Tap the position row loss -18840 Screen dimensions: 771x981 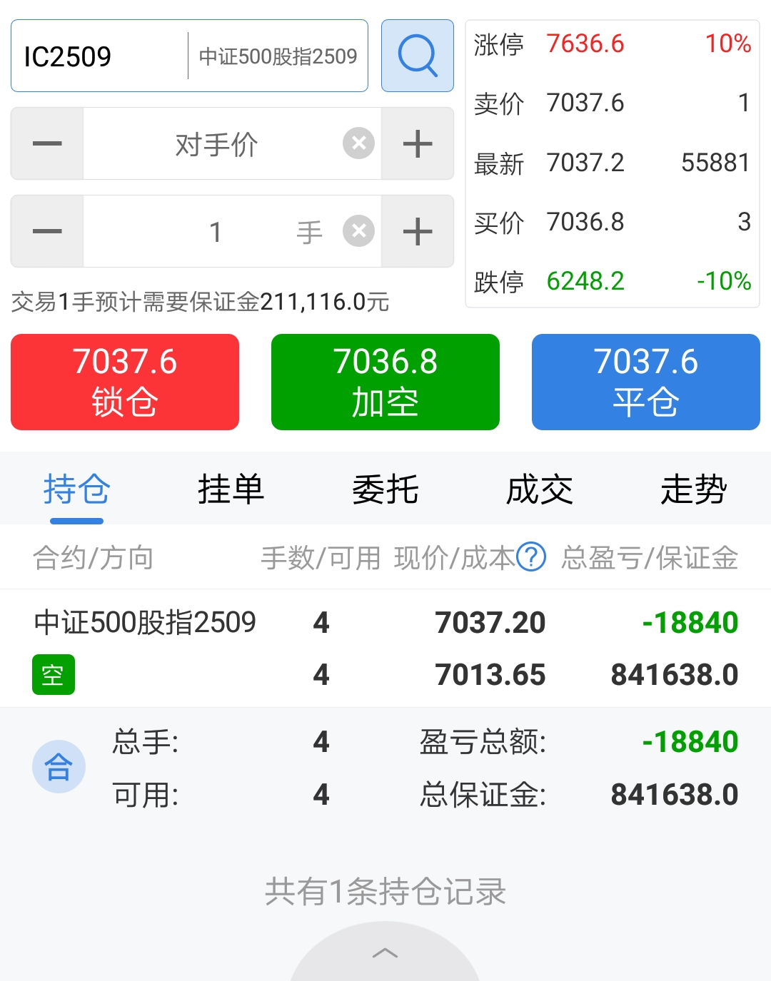click(x=690, y=623)
